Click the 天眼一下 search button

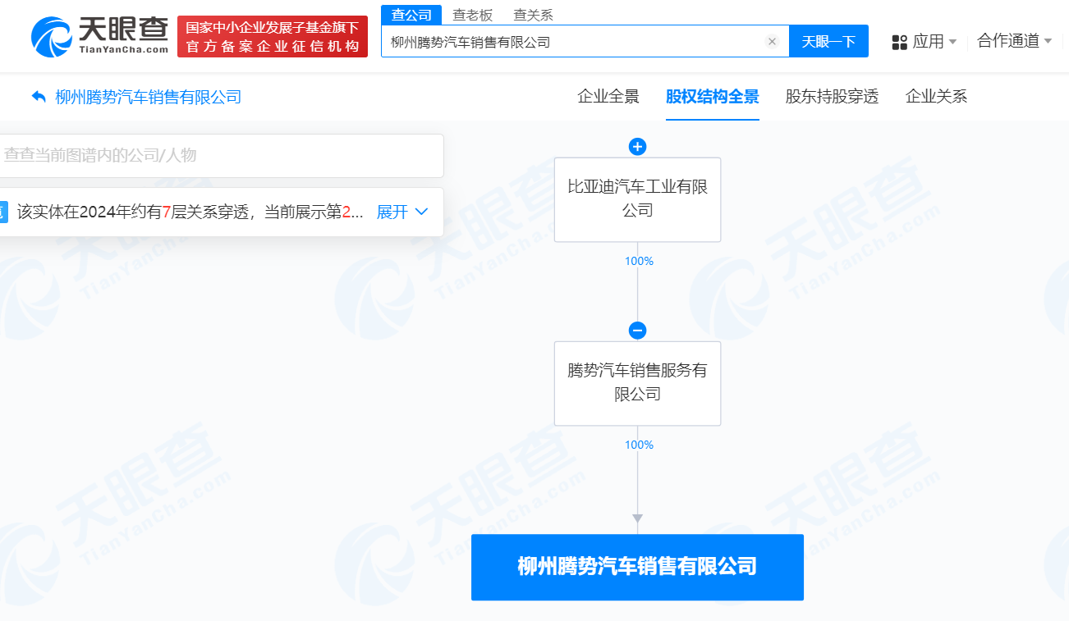[x=828, y=41]
